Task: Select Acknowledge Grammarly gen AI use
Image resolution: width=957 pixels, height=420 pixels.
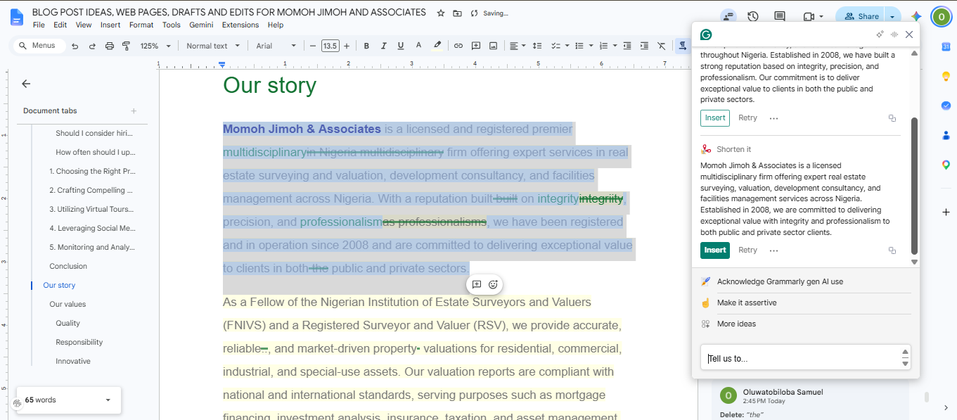Action: [x=780, y=281]
